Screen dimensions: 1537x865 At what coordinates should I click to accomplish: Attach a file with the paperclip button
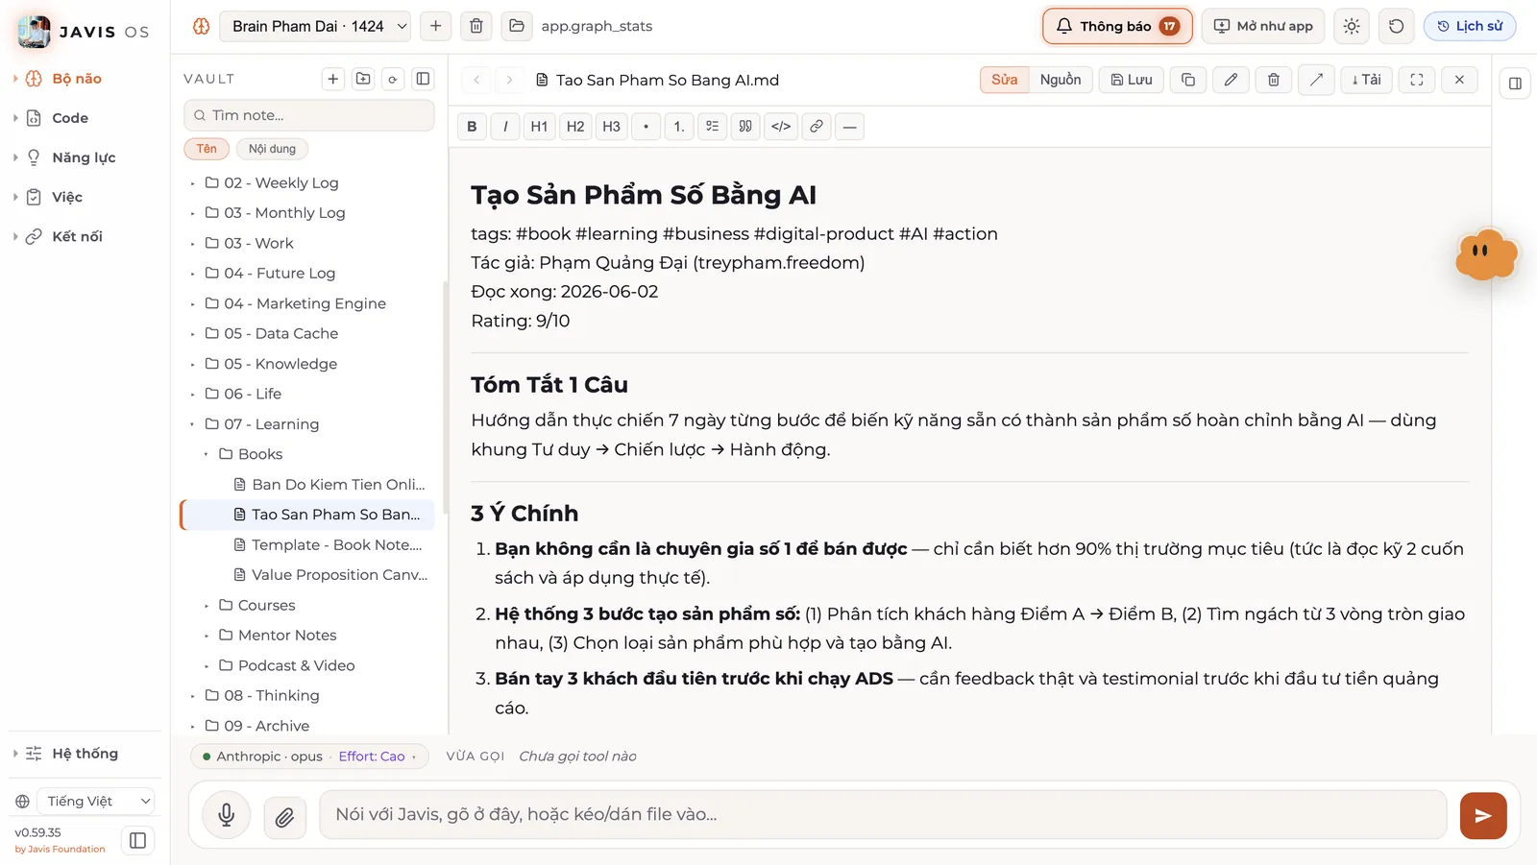(x=284, y=817)
